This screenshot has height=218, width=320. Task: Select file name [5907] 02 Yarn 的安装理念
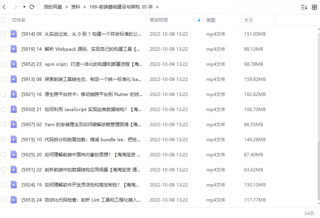(81, 125)
